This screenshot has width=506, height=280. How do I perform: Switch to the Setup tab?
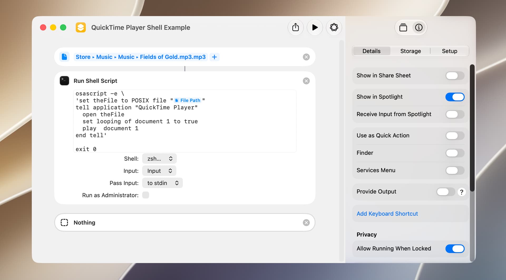449,51
